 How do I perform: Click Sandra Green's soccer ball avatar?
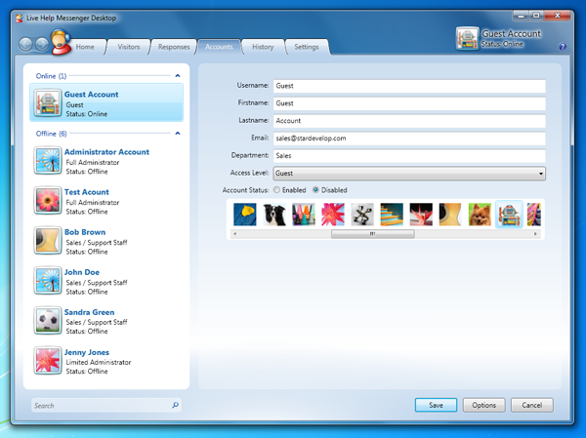pos(48,320)
